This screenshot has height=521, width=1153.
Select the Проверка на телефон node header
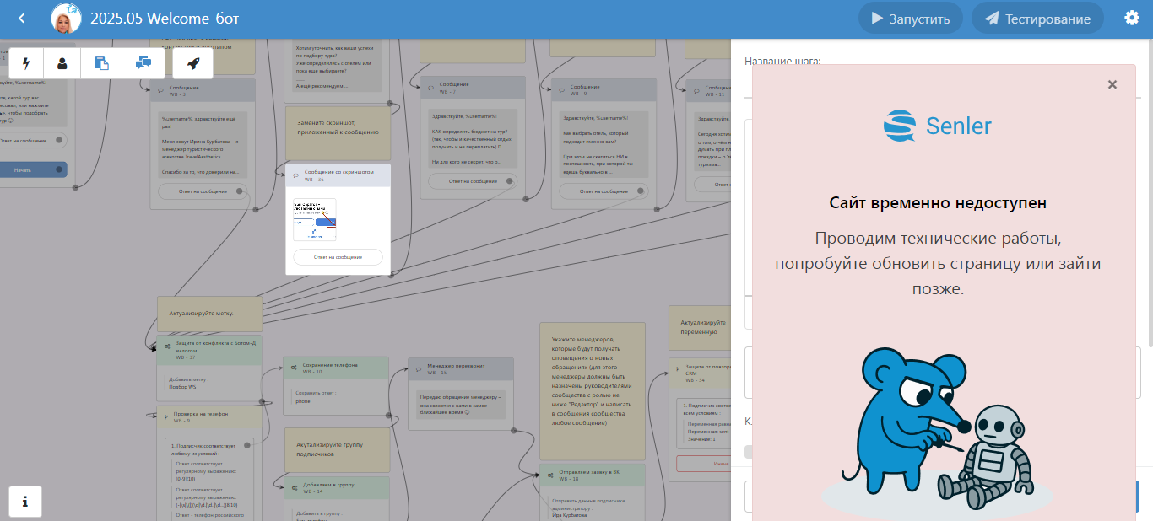pyautogui.click(x=209, y=416)
